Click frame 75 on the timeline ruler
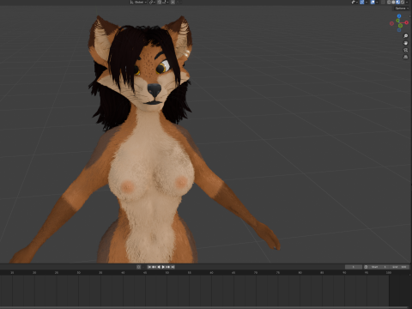Screen dimensions: 412x309 [278, 273]
